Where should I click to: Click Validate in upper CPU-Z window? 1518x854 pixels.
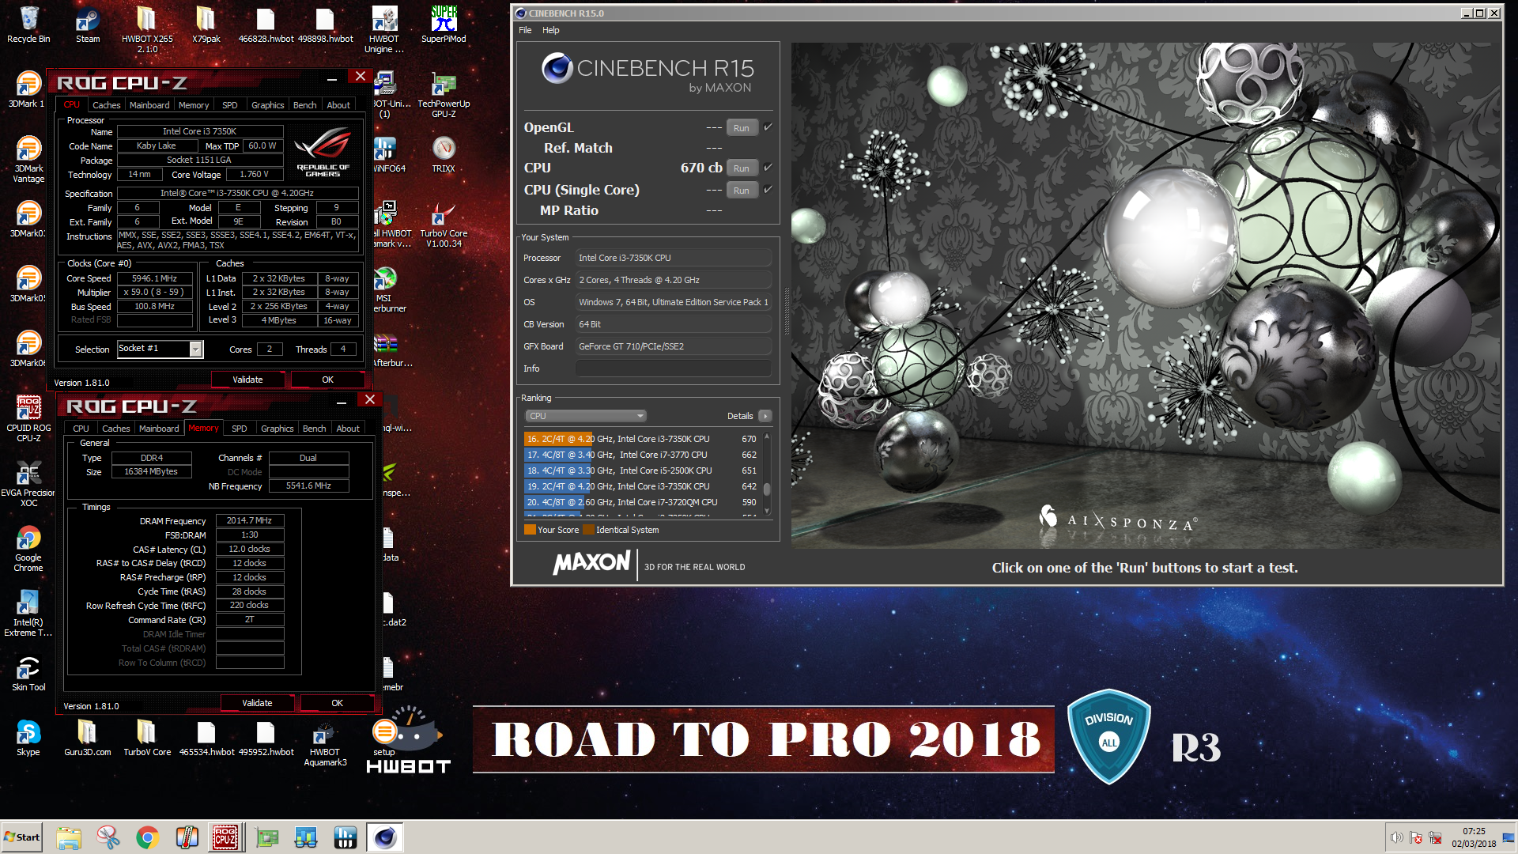247,380
